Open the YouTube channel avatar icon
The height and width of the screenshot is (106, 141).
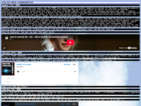point(7,38)
